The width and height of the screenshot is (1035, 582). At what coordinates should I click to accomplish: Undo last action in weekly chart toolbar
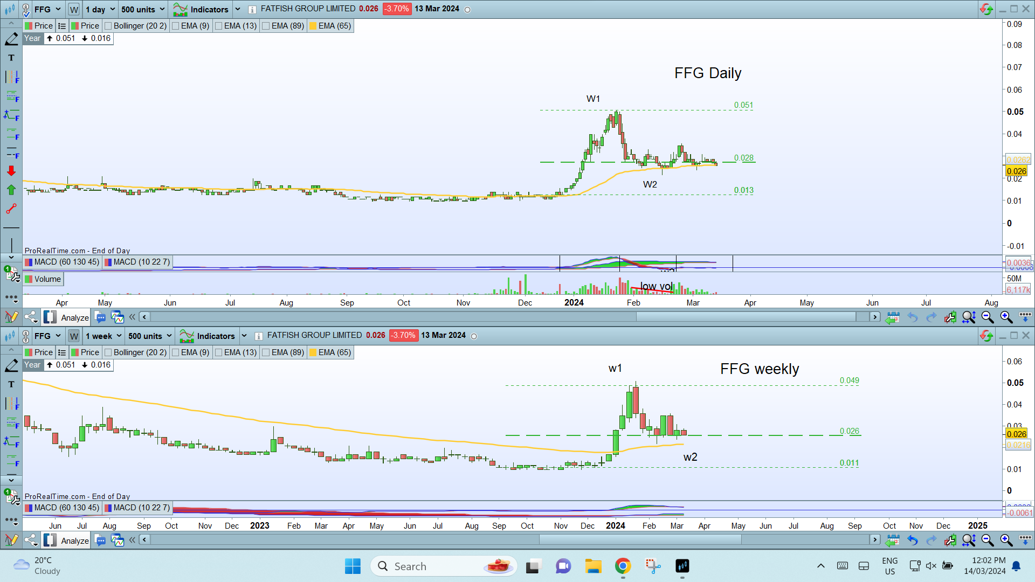coord(912,540)
